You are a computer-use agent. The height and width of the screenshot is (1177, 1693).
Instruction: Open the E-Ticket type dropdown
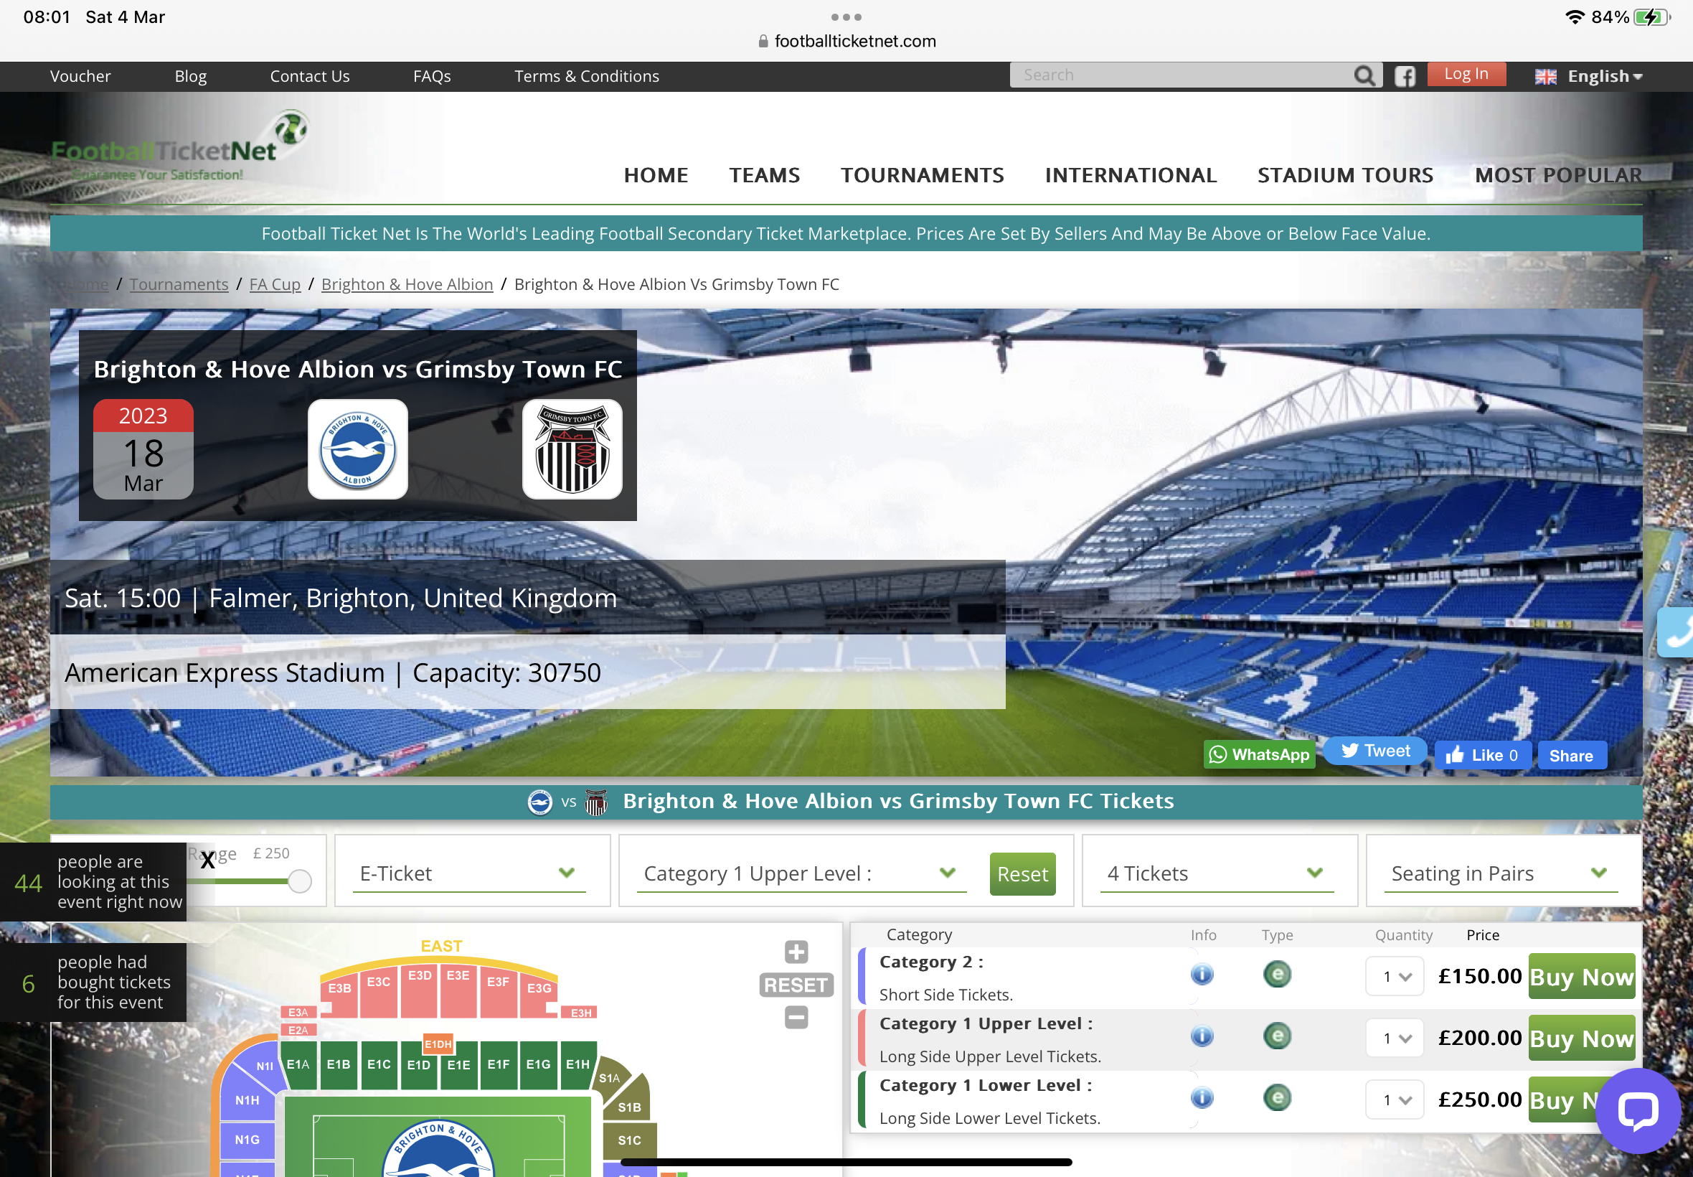[468, 874]
